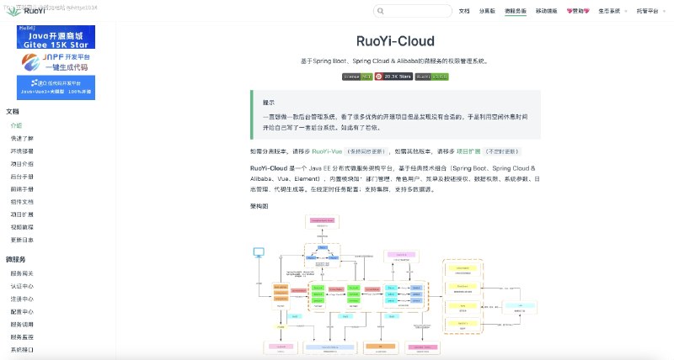Open 更新日志 in the sidebar
Screen dimensions: 674x360
point(22,240)
